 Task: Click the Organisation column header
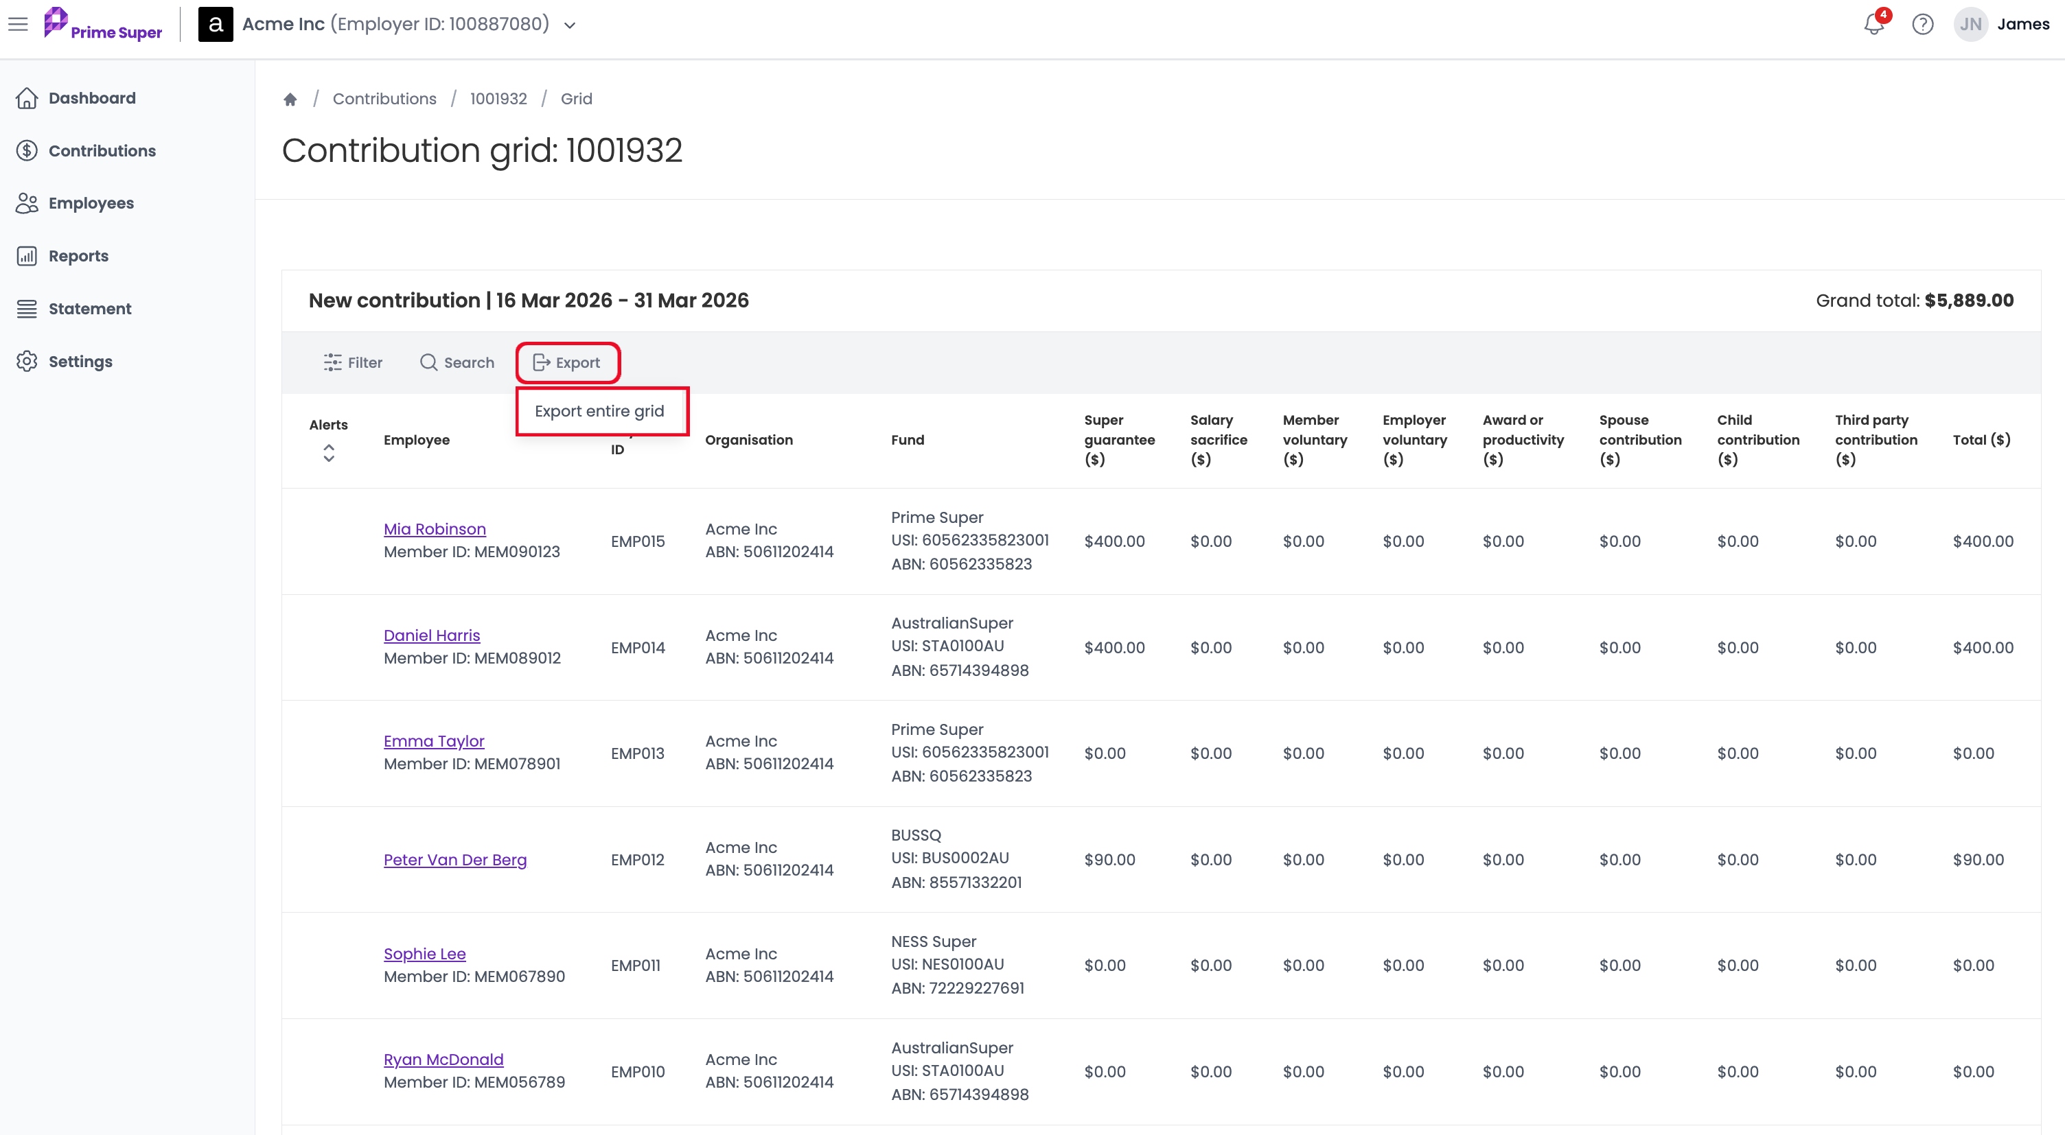[749, 440]
